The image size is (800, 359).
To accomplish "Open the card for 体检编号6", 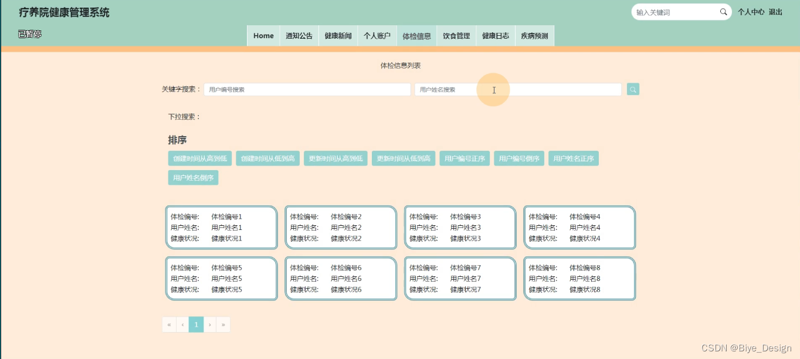I will (341, 279).
